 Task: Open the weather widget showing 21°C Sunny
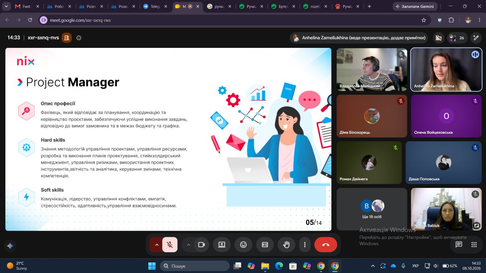coord(17,266)
